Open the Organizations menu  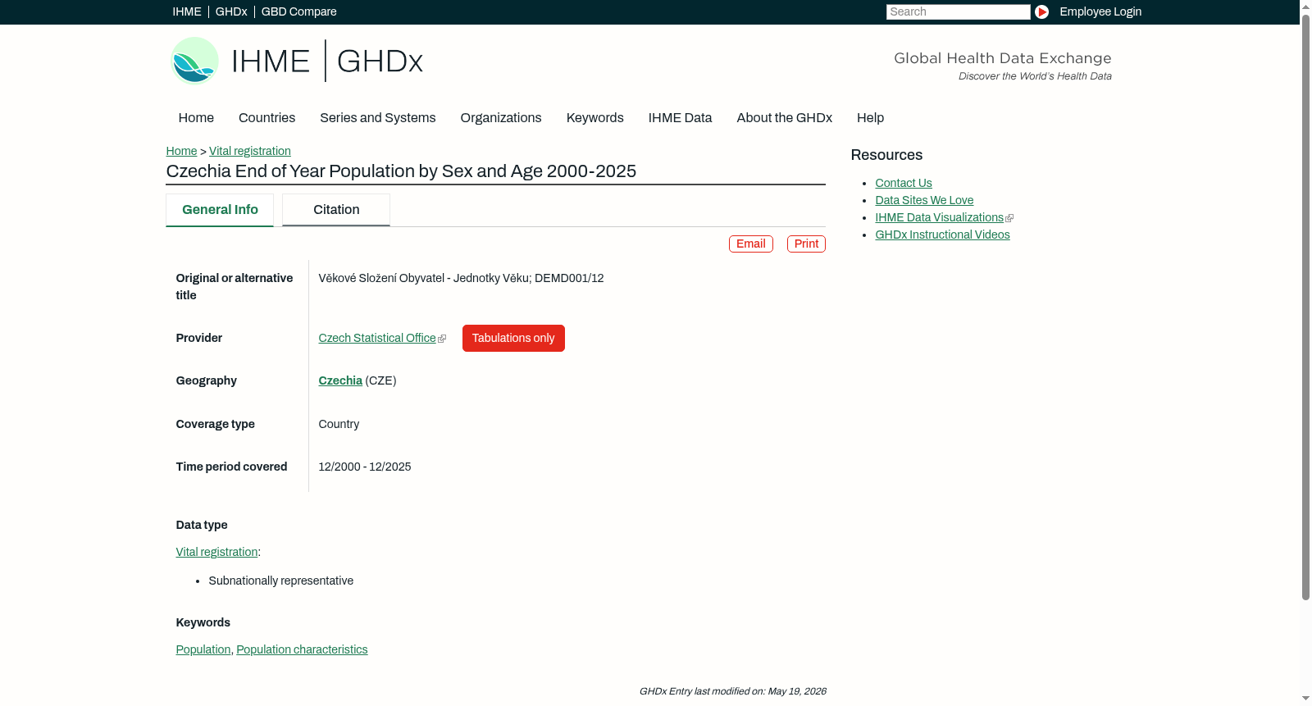click(x=501, y=118)
